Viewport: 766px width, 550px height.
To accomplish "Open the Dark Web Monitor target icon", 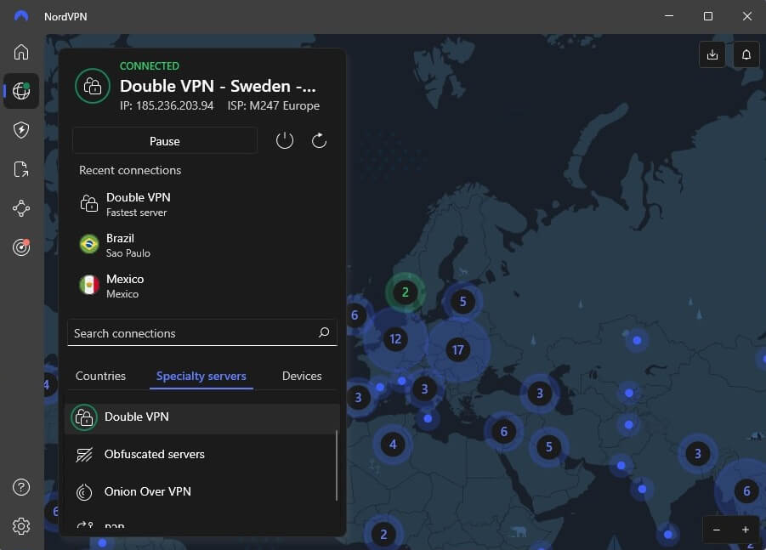I will (21, 247).
